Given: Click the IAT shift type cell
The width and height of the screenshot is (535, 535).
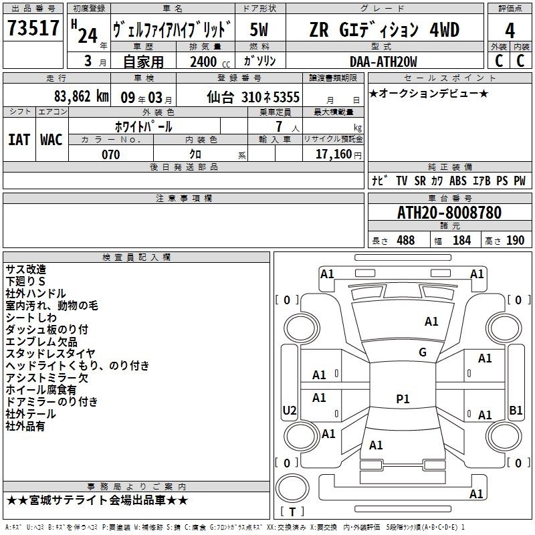Looking at the screenshot, I should click(x=19, y=139).
